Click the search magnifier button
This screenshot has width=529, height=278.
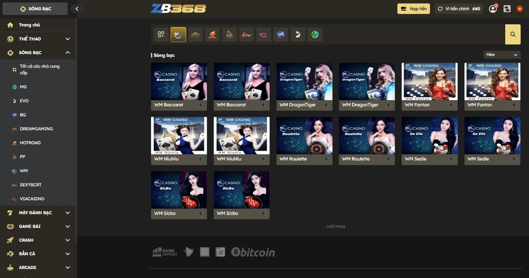pyautogui.click(x=513, y=34)
